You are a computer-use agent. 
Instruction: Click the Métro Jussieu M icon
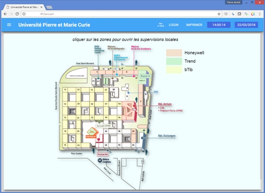[100, 161]
